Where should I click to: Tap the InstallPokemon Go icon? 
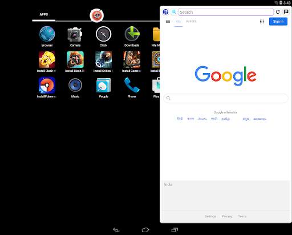tap(47, 85)
